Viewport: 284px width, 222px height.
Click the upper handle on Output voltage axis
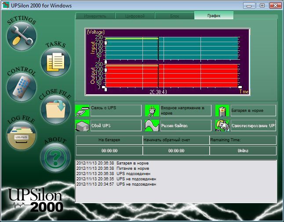(106, 70)
